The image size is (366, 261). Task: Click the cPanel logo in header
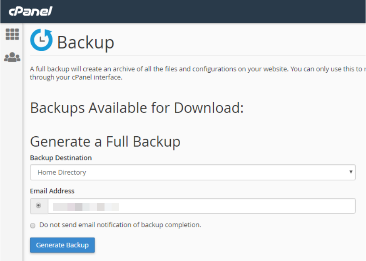(x=30, y=11)
